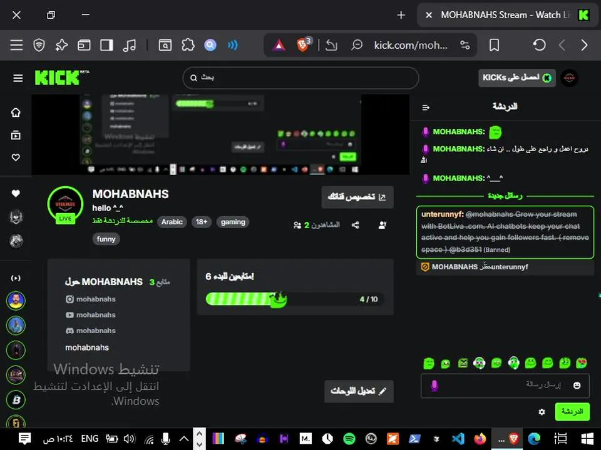Click the Brave Rewards triangle icon

[279, 45]
